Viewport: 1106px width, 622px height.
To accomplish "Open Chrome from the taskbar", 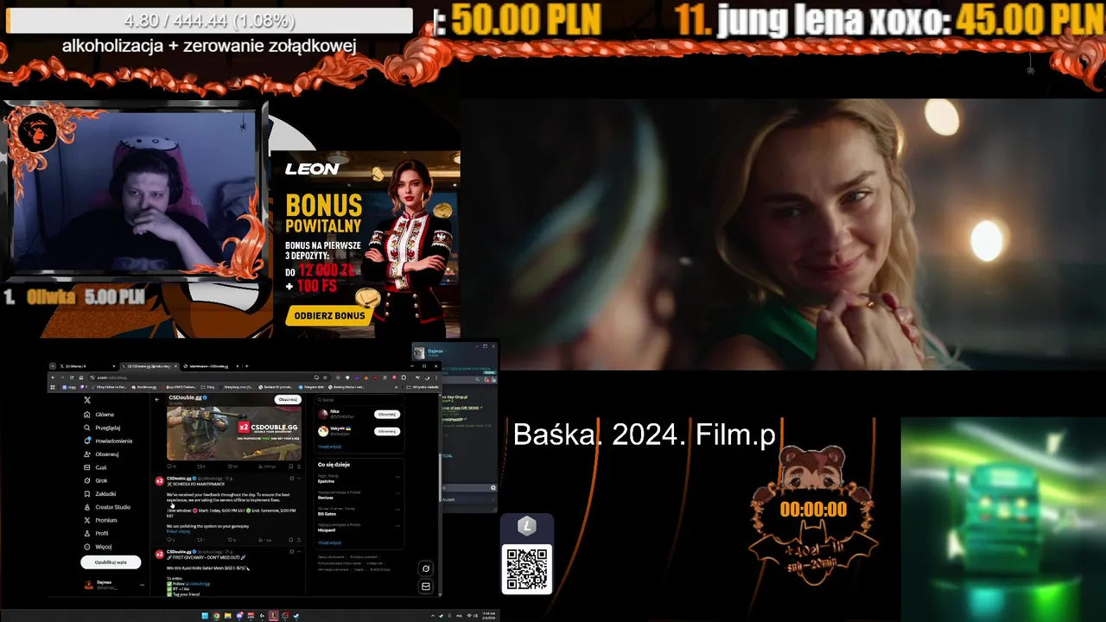I will click(x=216, y=616).
